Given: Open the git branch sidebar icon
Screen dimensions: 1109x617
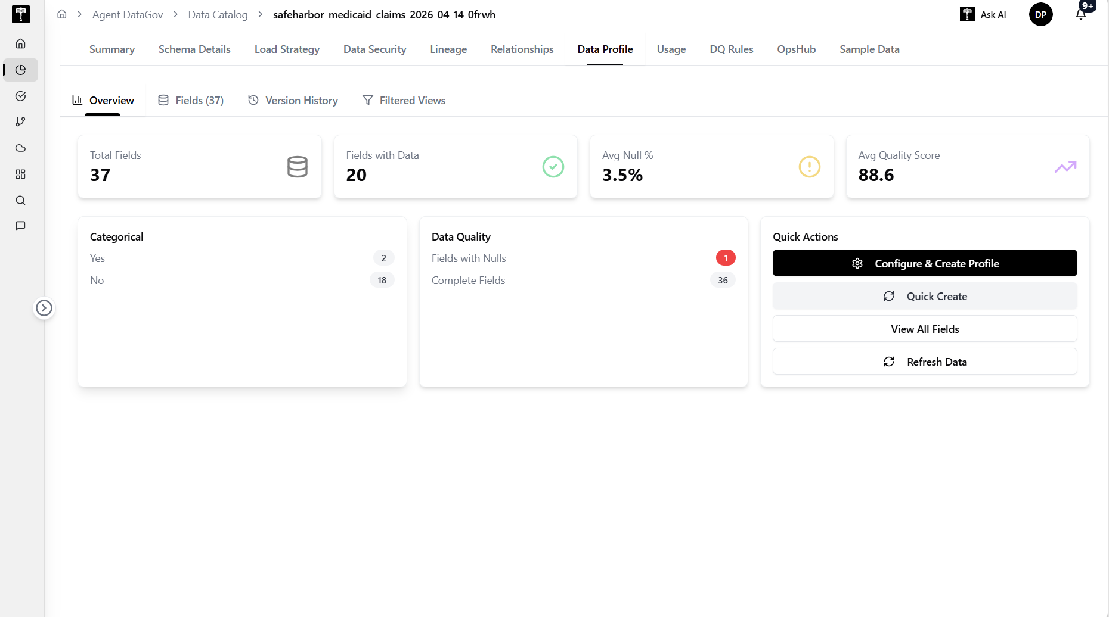Looking at the screenshot, I should (20, 121).
